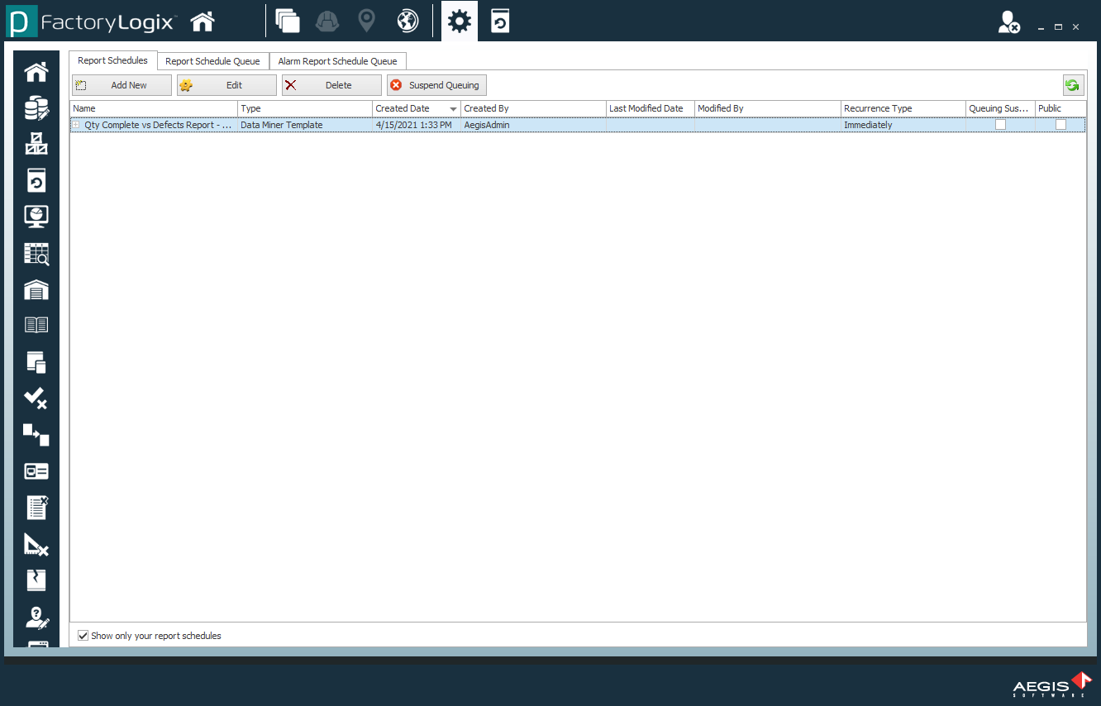The width and height of the screenshot is (1101, 706).
Task: Click the Add New button
Action: [122, 84]
